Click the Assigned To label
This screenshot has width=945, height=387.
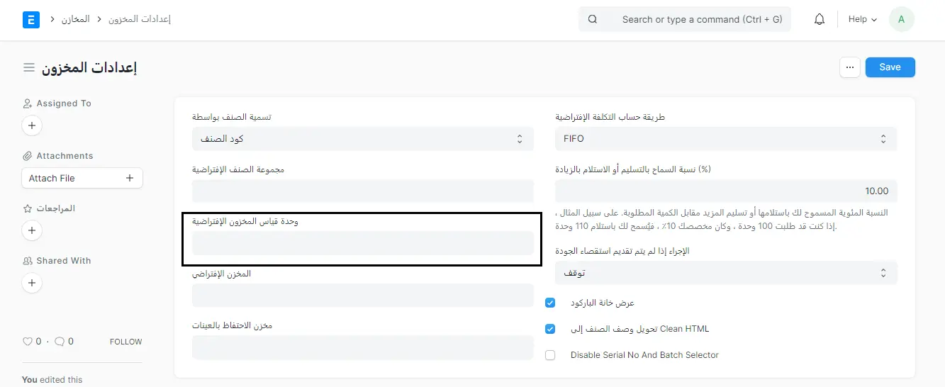click(64, 103)
